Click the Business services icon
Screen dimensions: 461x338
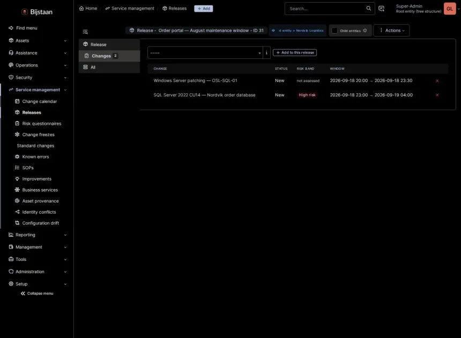point(17,190)
